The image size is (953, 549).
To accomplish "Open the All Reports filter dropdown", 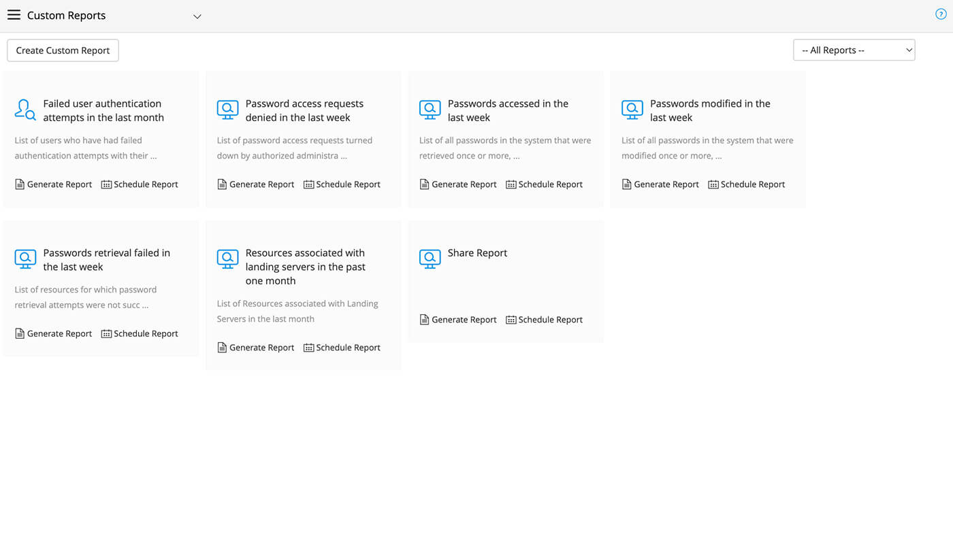I will [x=854, y=50].
